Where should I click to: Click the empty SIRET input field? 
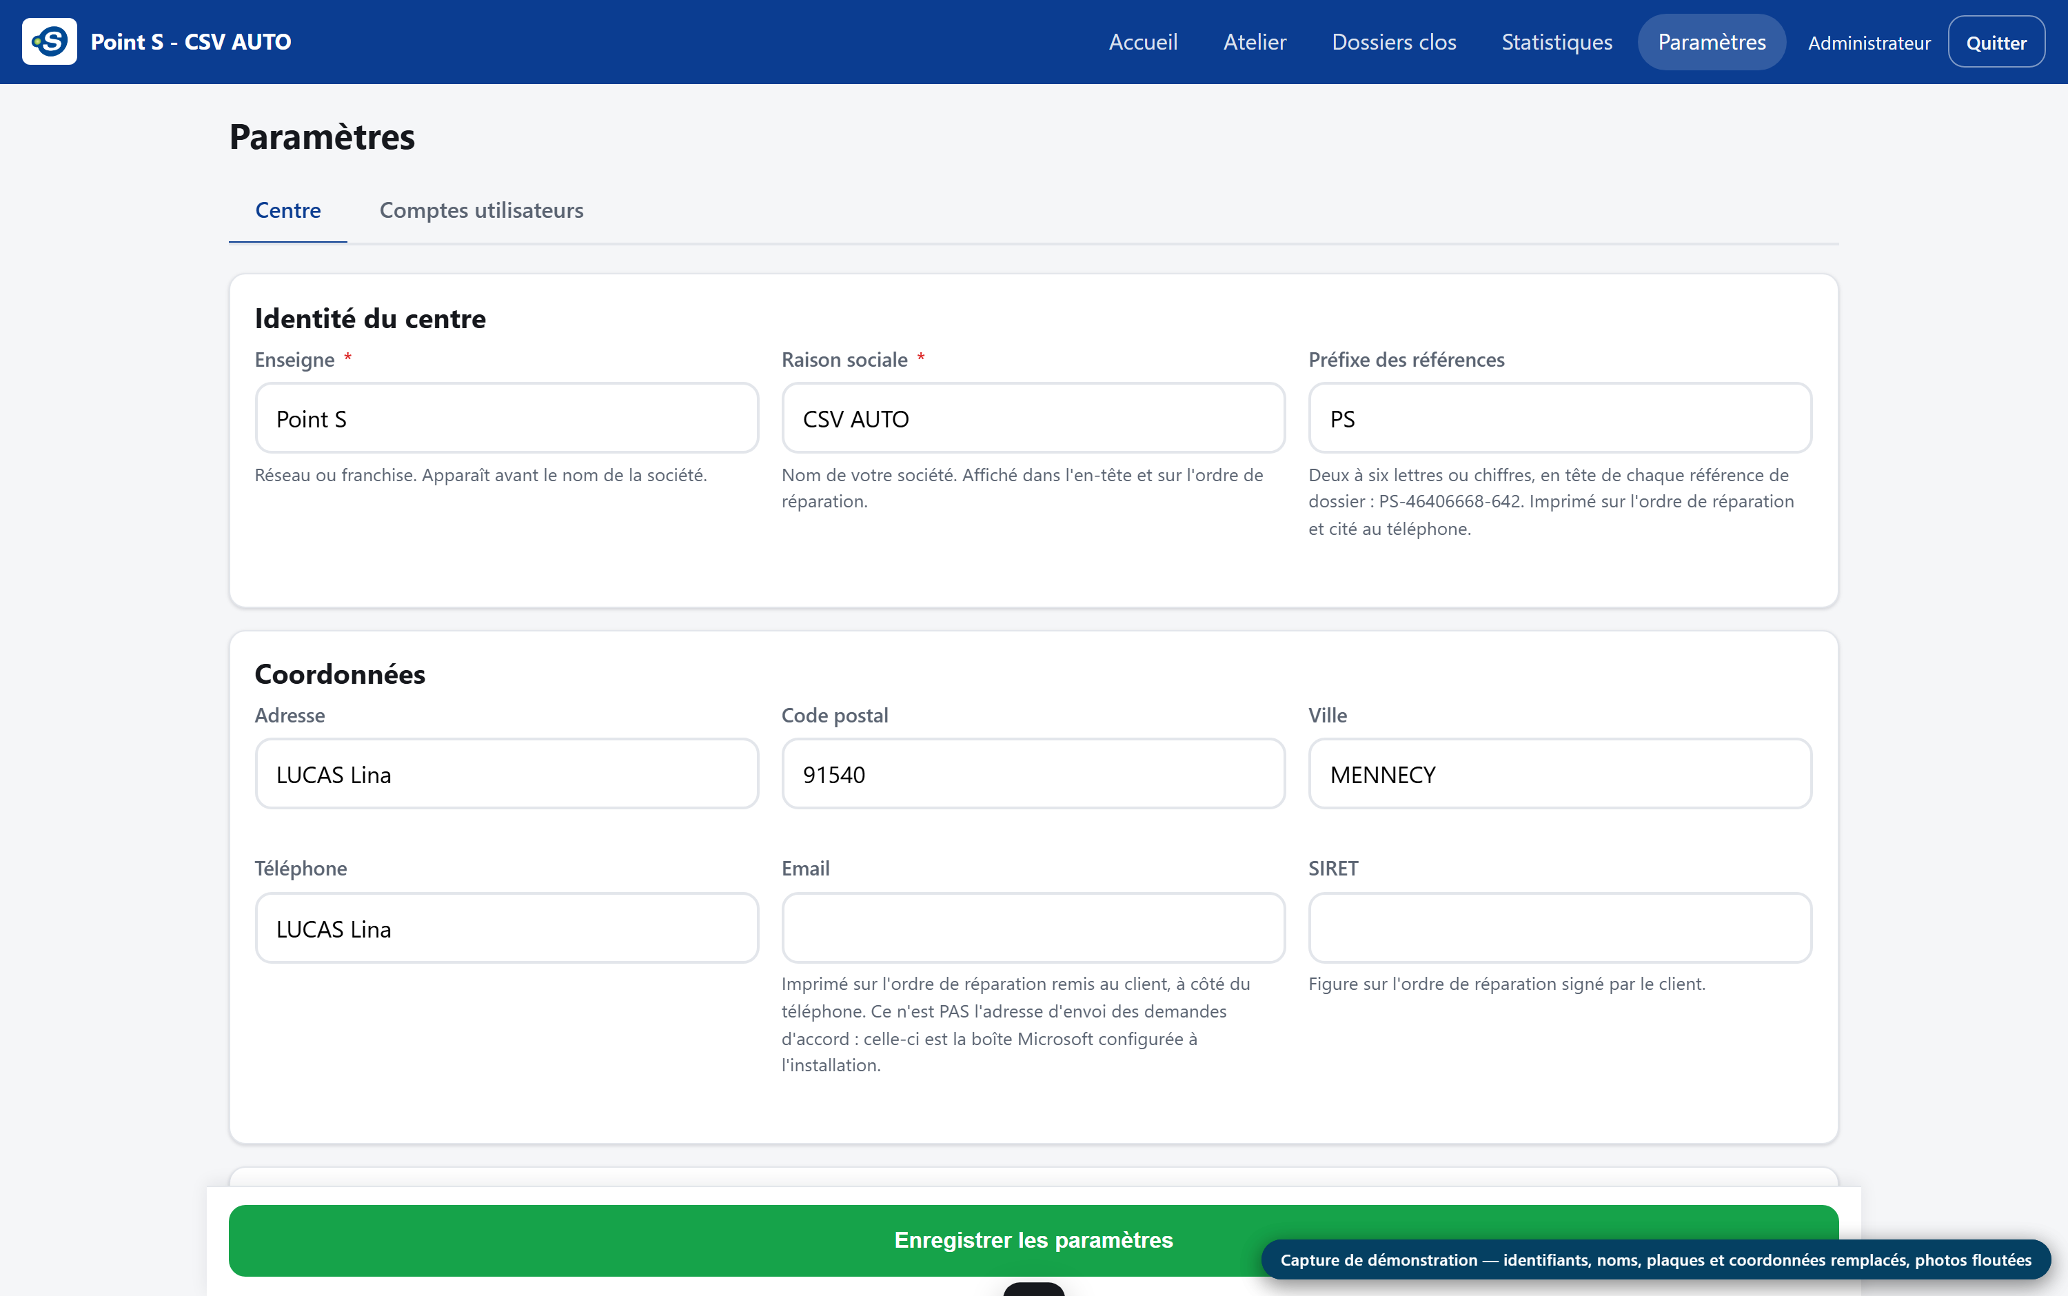pos(1560,929)
